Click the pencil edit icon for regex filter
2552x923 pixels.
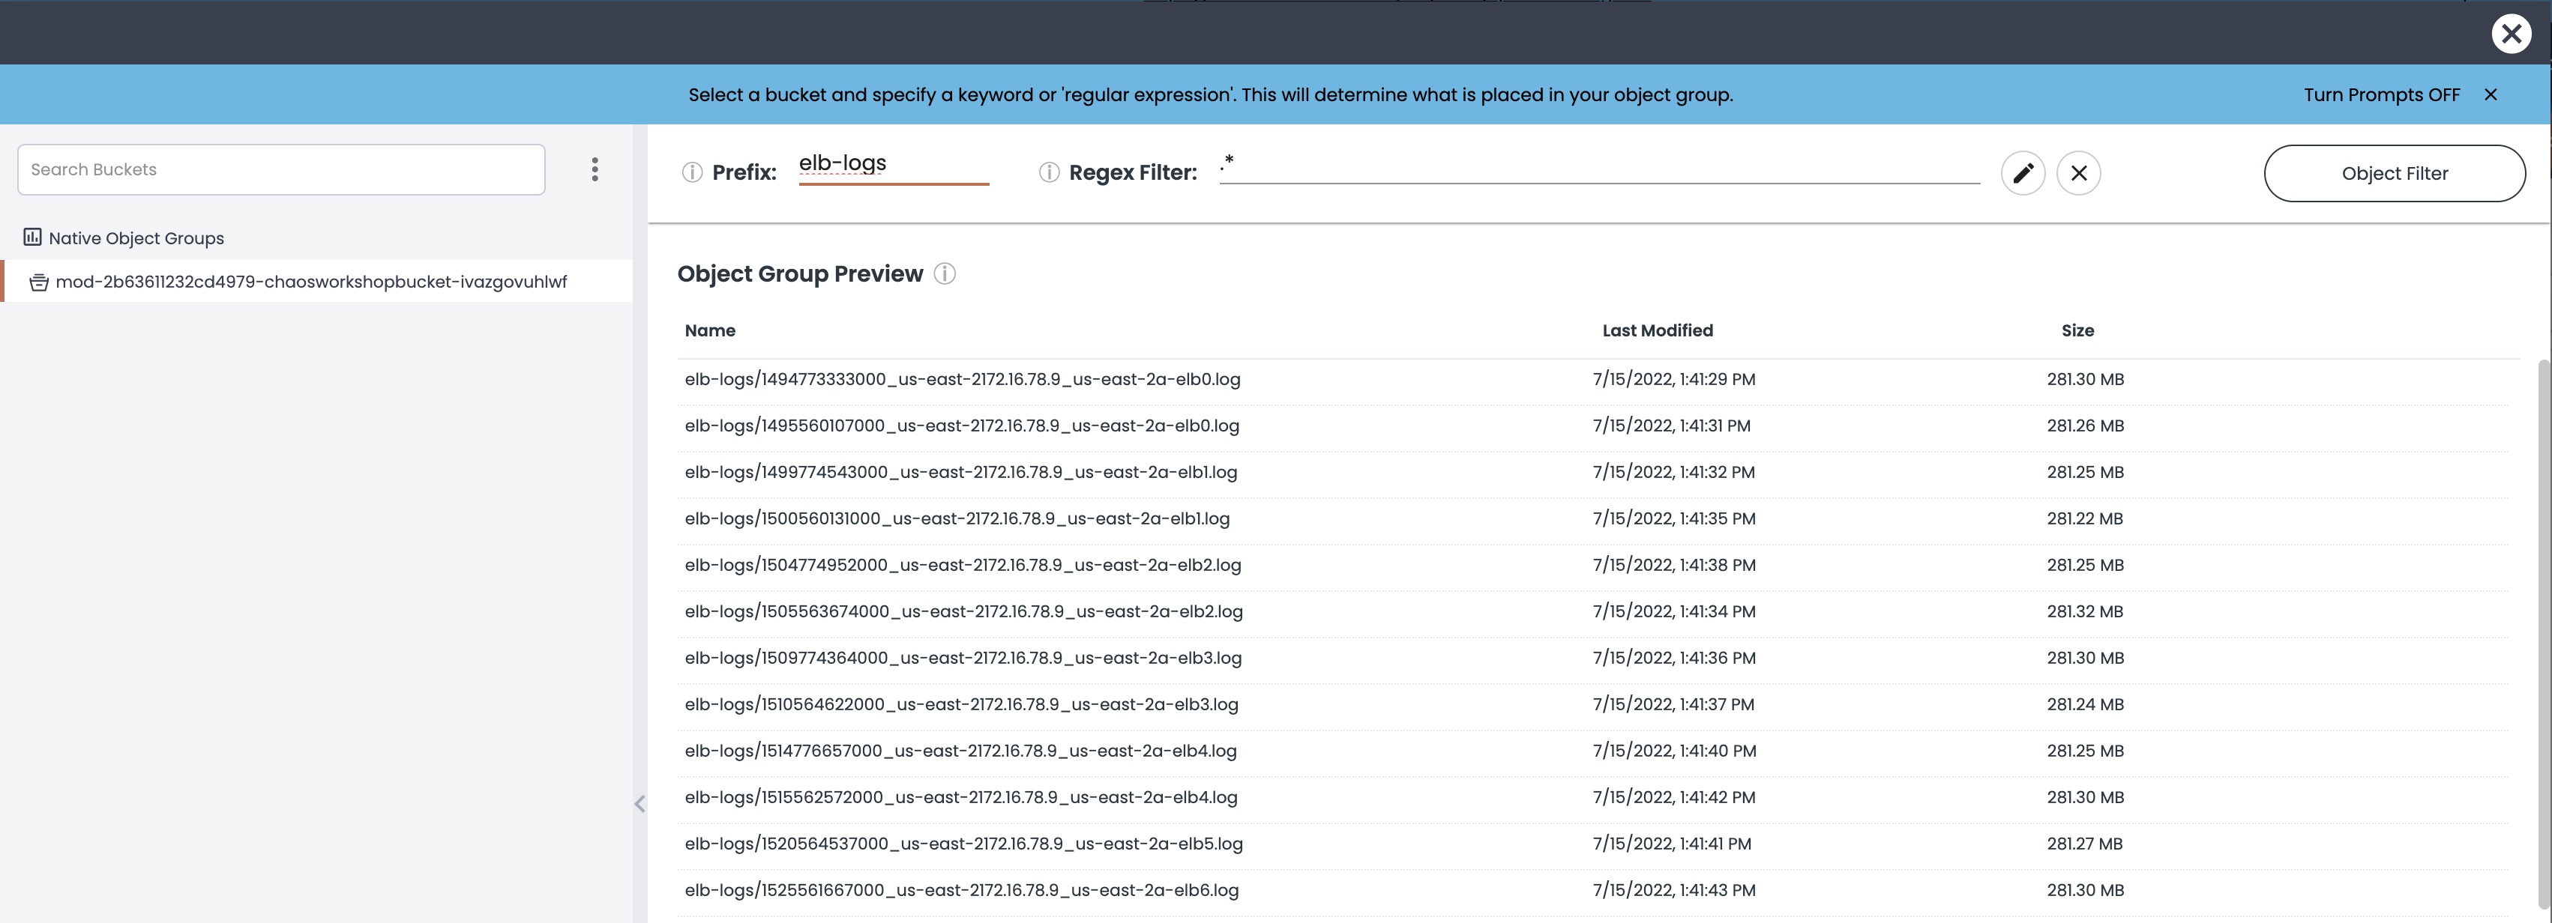click(2023, 173)
